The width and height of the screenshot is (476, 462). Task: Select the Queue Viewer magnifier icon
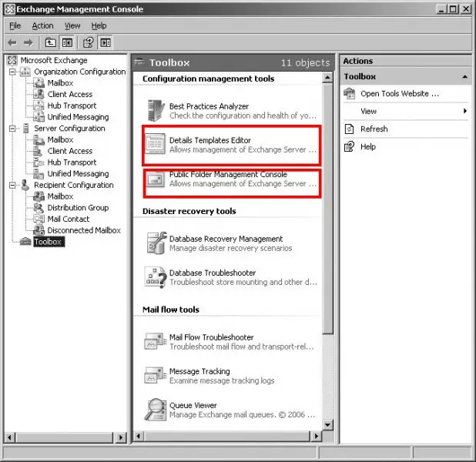pyautogui.click(x=156, y=410)
